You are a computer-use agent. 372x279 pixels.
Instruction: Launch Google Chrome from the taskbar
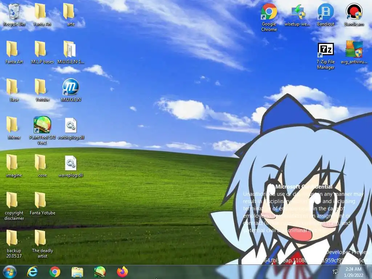point(55,272)
